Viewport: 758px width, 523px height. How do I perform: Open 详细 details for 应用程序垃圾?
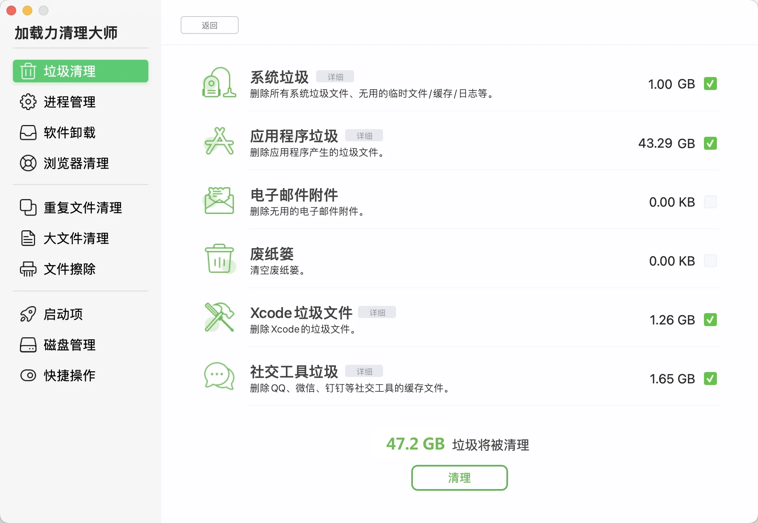click(x=364, y=136)
